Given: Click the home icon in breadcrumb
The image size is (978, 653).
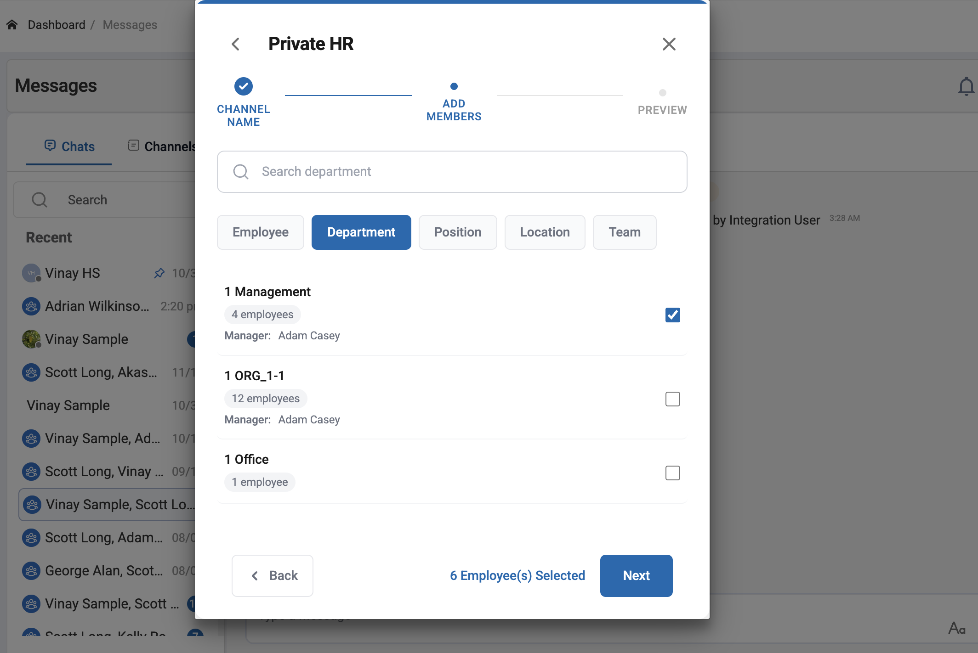Looking at the screenshot, I should [12, 25].
